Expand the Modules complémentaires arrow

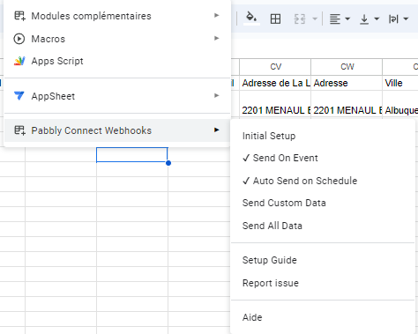tap(217, 15)
